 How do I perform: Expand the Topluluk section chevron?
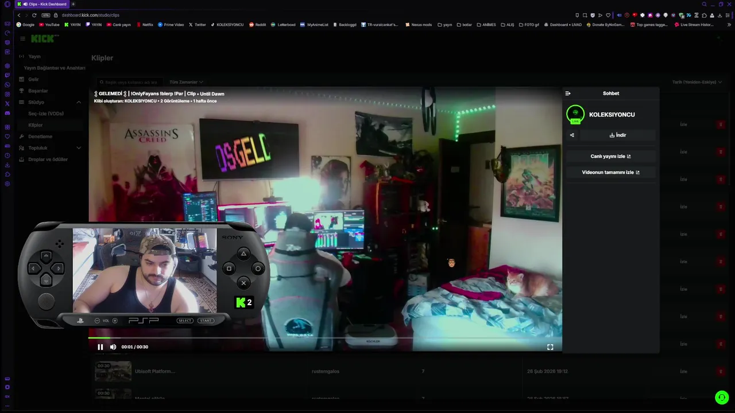point(79,148)
